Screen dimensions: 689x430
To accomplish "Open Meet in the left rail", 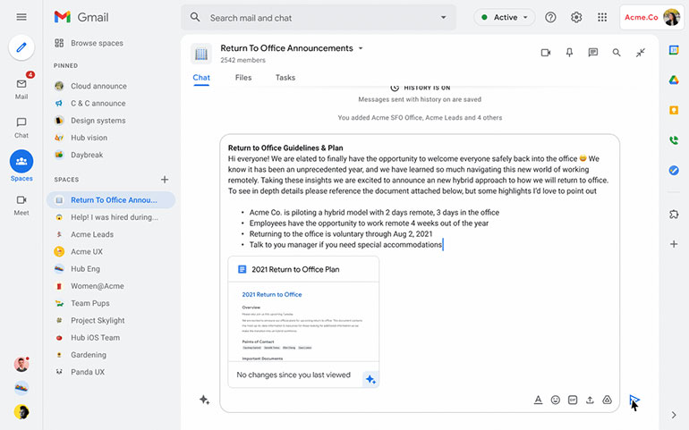I will click(x=21, y=205).
